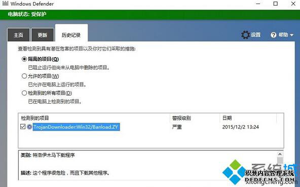Sort by the 警报级别 column header
Image resolution: width=300 pixels, height=187 pixels.
pos(181,118)
